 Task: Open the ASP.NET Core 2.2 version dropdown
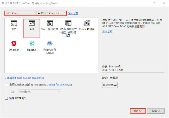(x=51, y=13)
